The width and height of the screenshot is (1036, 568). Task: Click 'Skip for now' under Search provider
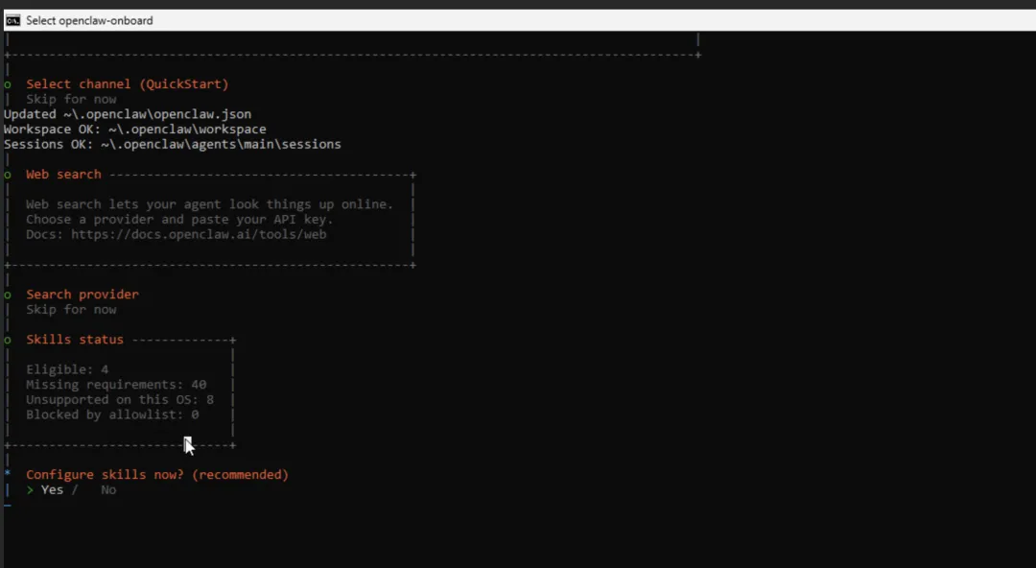(71, 310)
